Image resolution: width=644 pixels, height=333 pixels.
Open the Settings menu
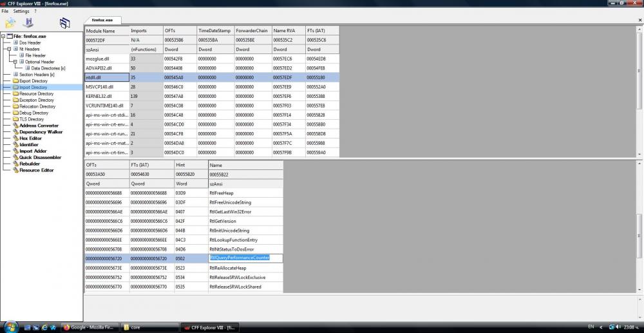[x=21, y=11]
